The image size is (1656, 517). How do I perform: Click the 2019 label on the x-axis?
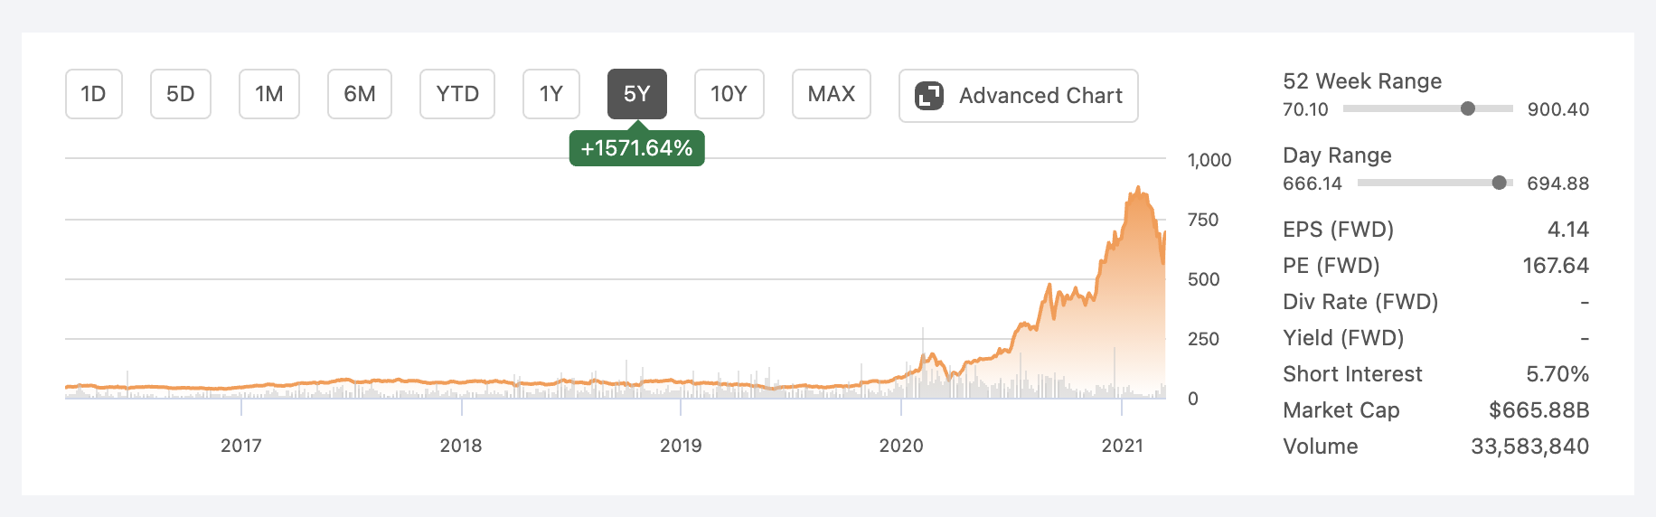click(681, 446)
